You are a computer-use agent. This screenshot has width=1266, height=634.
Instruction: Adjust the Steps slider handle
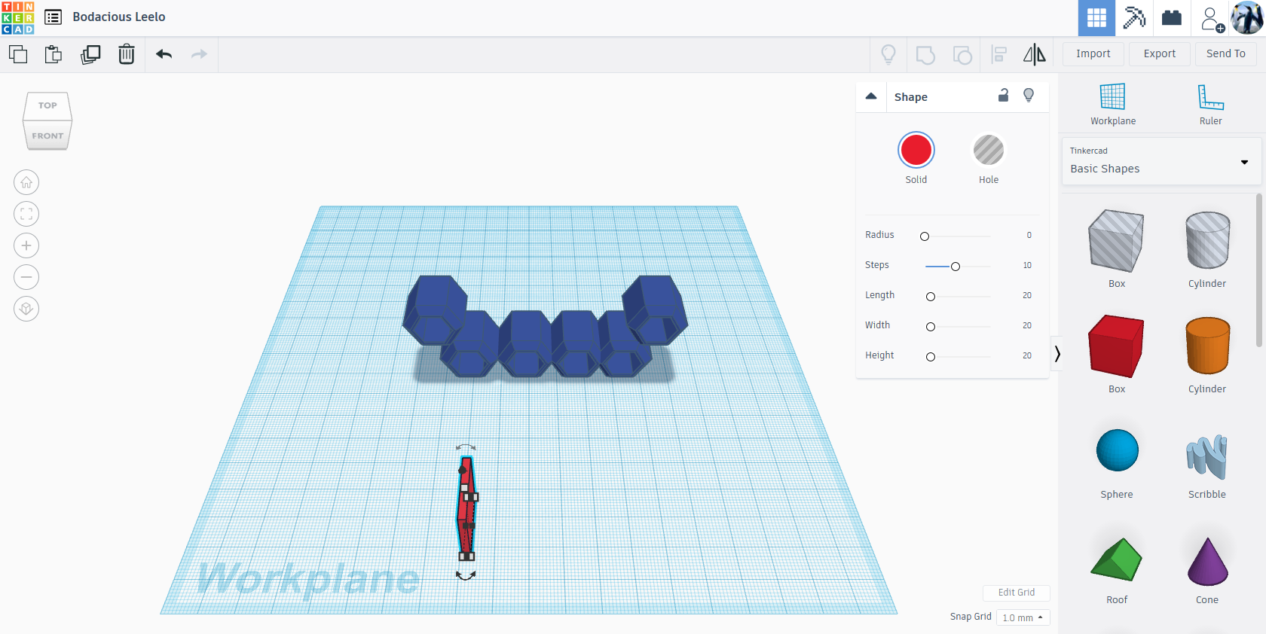tap(956, 267)
